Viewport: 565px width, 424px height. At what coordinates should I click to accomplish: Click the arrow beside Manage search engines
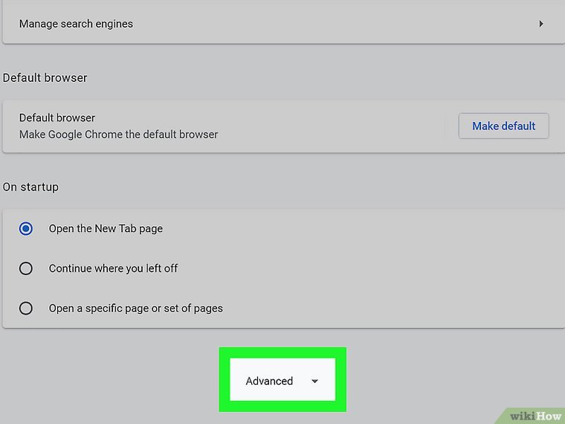(x=541, y=24)
